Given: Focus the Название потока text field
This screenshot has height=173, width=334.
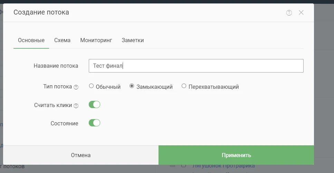Looking at the screenshot, I should (x=196, y=66).
